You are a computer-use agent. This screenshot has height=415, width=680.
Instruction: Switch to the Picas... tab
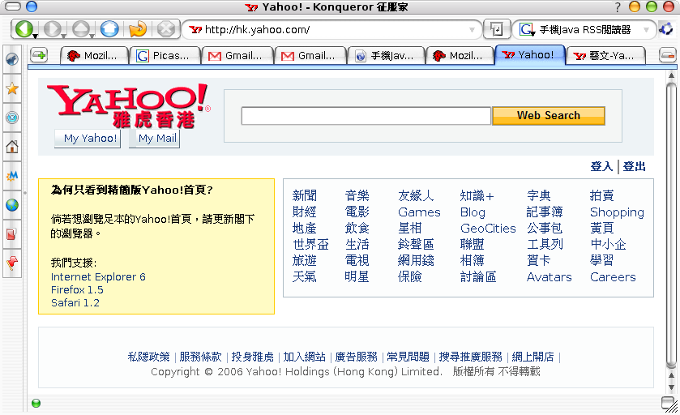165,55
